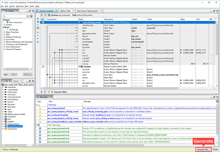Click the pex_avmm_grd.msgdma warning path
220x152 pixels.
tap(58, 115)
